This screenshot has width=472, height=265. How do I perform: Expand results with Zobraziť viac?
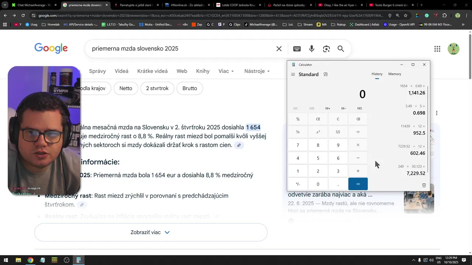pos(151,232)
